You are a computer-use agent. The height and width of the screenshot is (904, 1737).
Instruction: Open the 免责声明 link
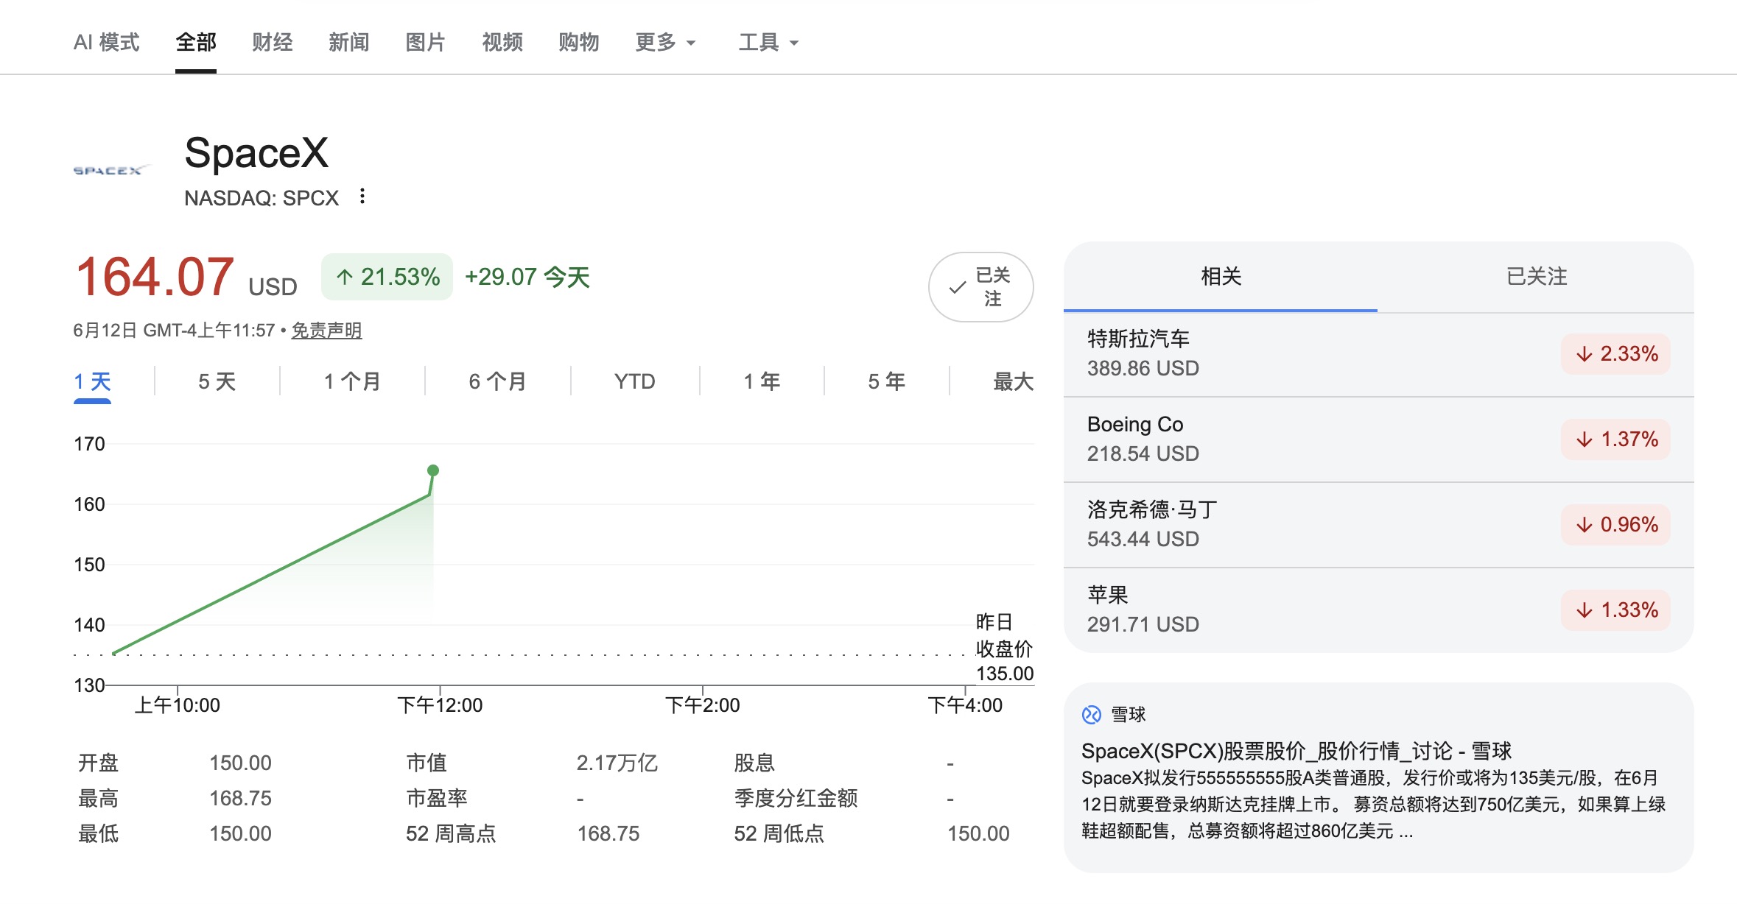point(326,331)
